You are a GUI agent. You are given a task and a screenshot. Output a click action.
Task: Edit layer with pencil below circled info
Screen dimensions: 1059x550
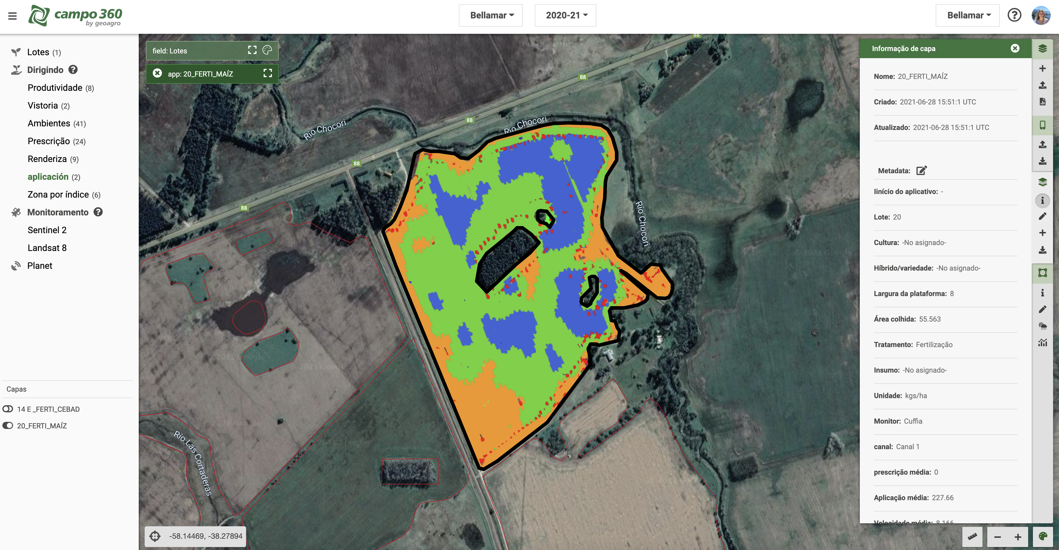pyautogui.click(x=1043, y=216)
